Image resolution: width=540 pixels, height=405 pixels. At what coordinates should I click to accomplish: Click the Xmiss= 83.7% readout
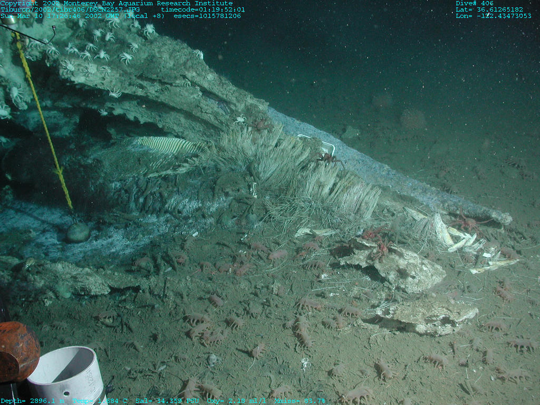(300, 401)
